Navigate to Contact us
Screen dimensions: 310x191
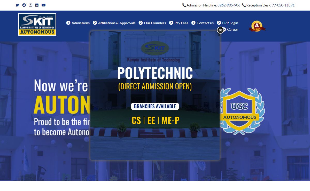(x=205, y=23)
